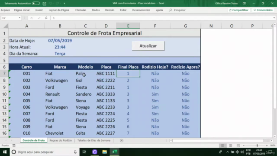Viewport: 277px width, 156px height.
Task: Click the taskbar microphone icon
Action: 75,152
